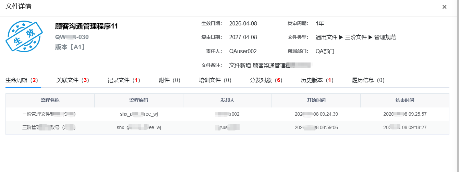Click the initiator cell ending er002
459x172 pixels.
pos(227,114)
